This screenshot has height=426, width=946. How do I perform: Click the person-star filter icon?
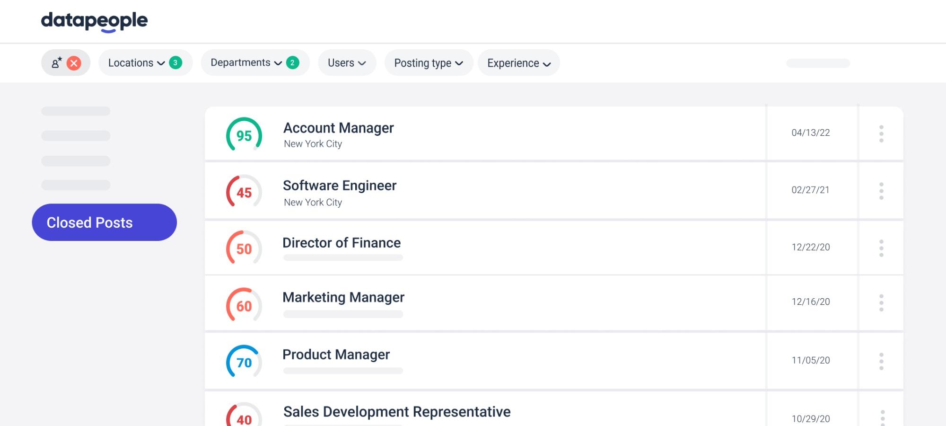(56, 63)
